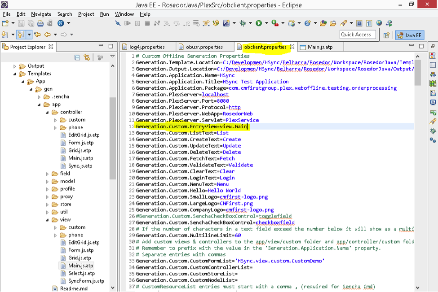Click editor vertical scrollbar thumb
This screenshot has width=438, height=292.
(x=418, y=72)
